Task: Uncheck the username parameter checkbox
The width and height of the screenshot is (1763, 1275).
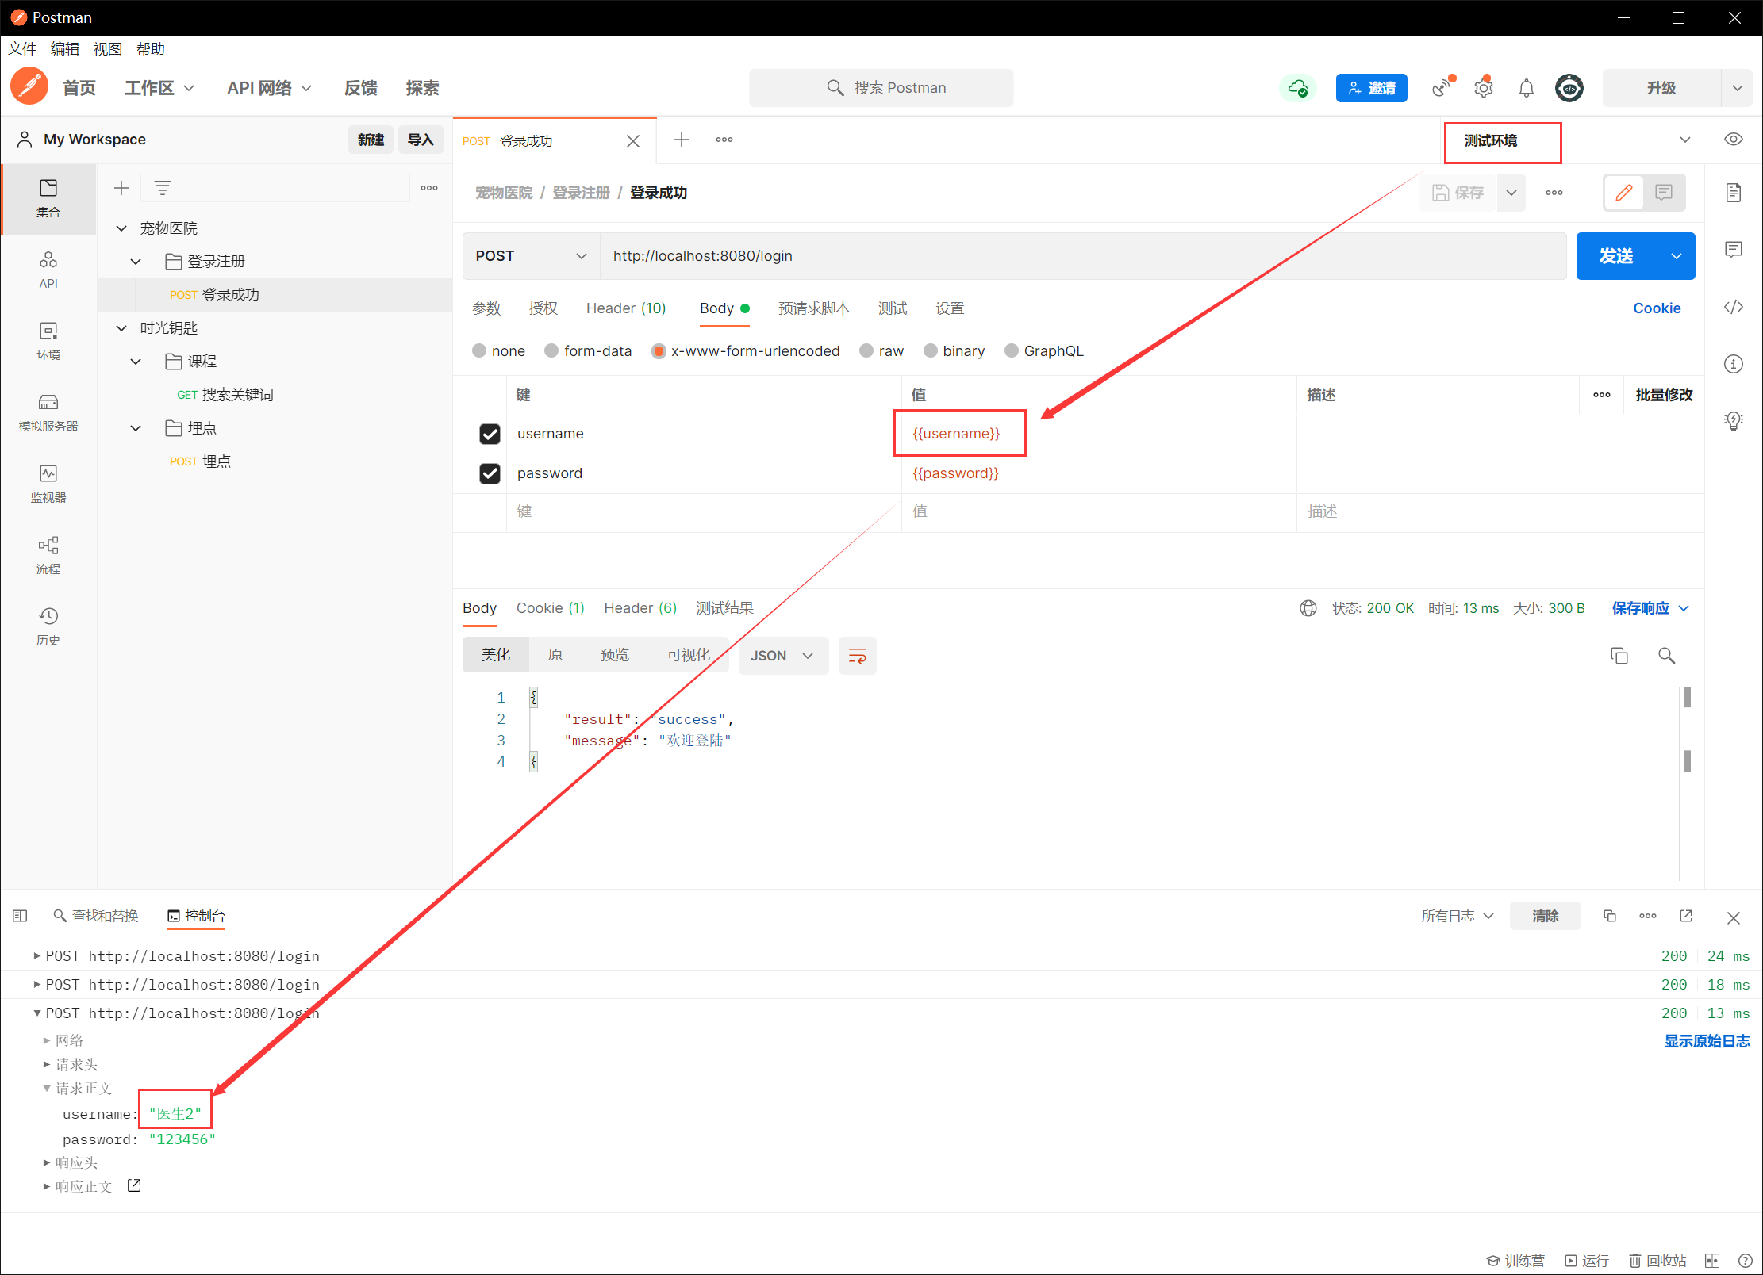Action: (x=490, y=434)
